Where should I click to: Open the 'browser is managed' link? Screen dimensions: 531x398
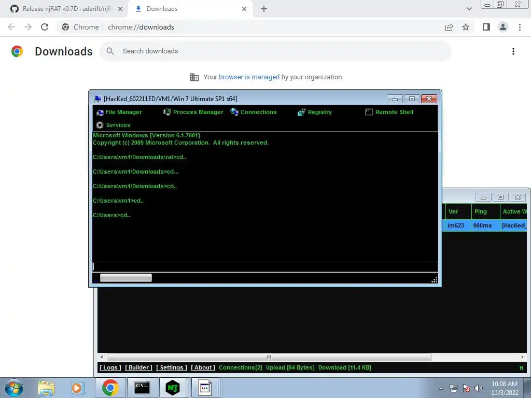tap(249, 77)
